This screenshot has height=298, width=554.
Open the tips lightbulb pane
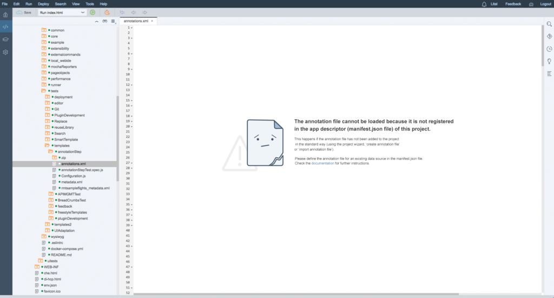point(549,61)
